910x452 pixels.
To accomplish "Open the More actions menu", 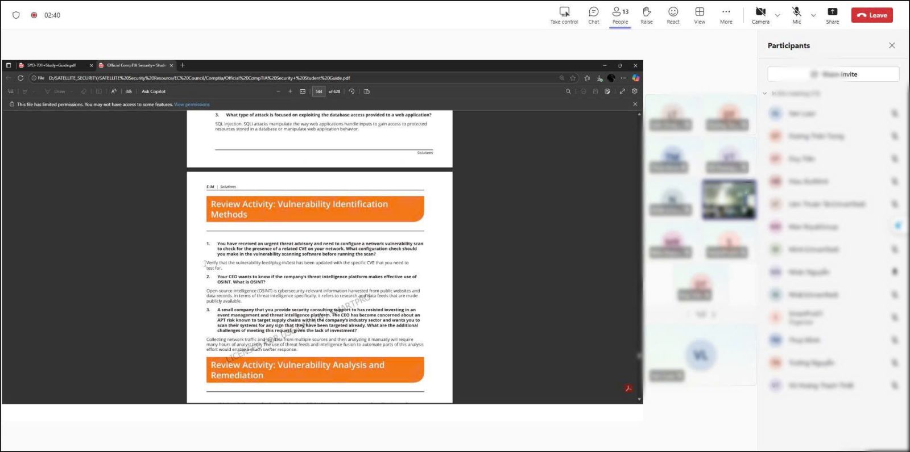I will (x=726, y=15).
